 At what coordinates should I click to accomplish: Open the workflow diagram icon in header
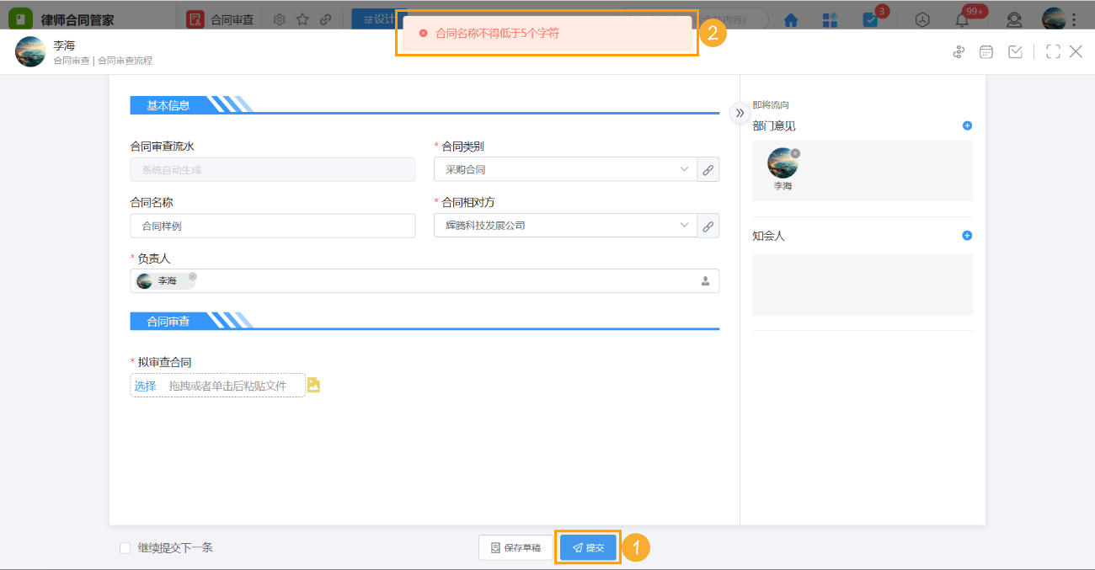point(959,52)
